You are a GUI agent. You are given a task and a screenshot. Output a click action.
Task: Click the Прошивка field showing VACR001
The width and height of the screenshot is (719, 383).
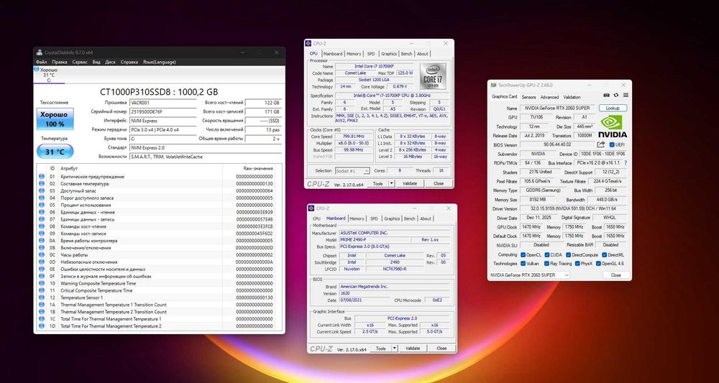(x=162, y=103)
